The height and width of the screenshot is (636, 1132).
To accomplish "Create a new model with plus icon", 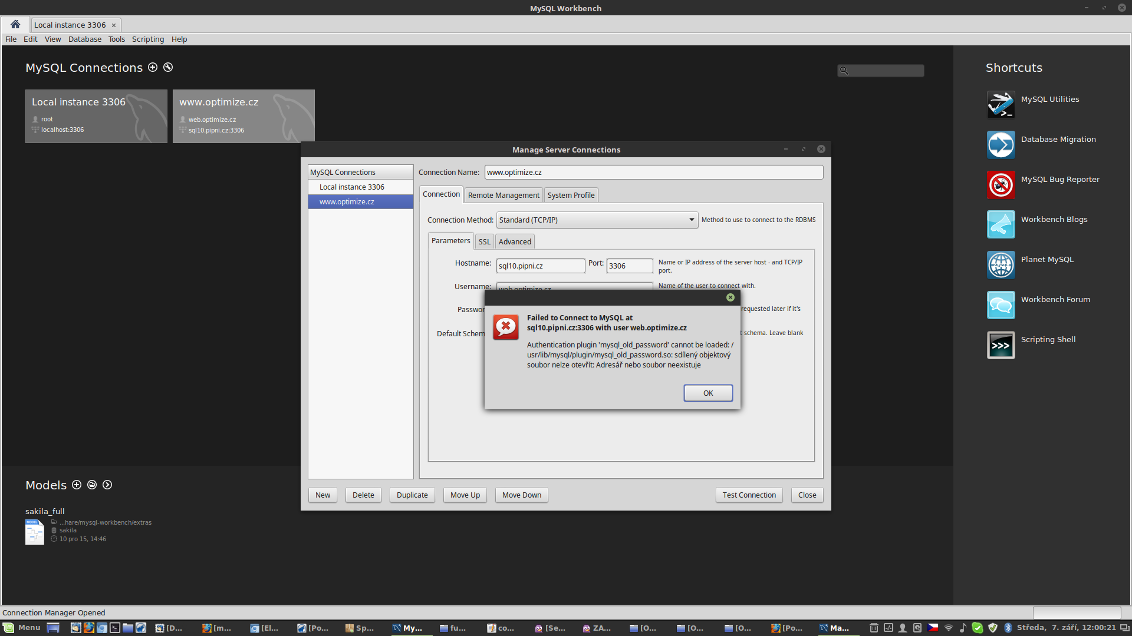I will (77, 485).
